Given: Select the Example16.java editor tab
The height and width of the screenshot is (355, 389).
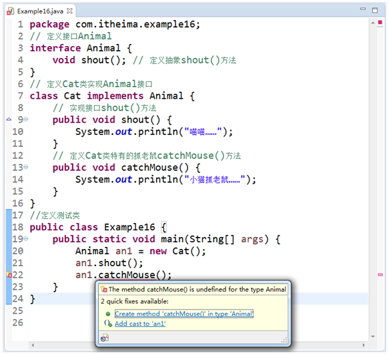Looking at the screenshot, I should tap(40, 11).
